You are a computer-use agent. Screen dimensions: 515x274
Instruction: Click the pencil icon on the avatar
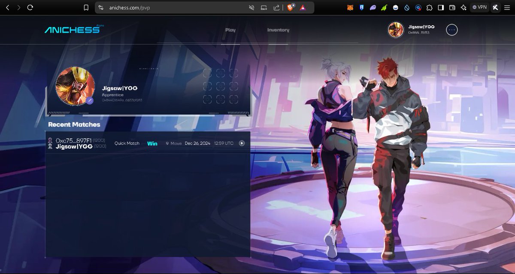click(x=90, y=101)
